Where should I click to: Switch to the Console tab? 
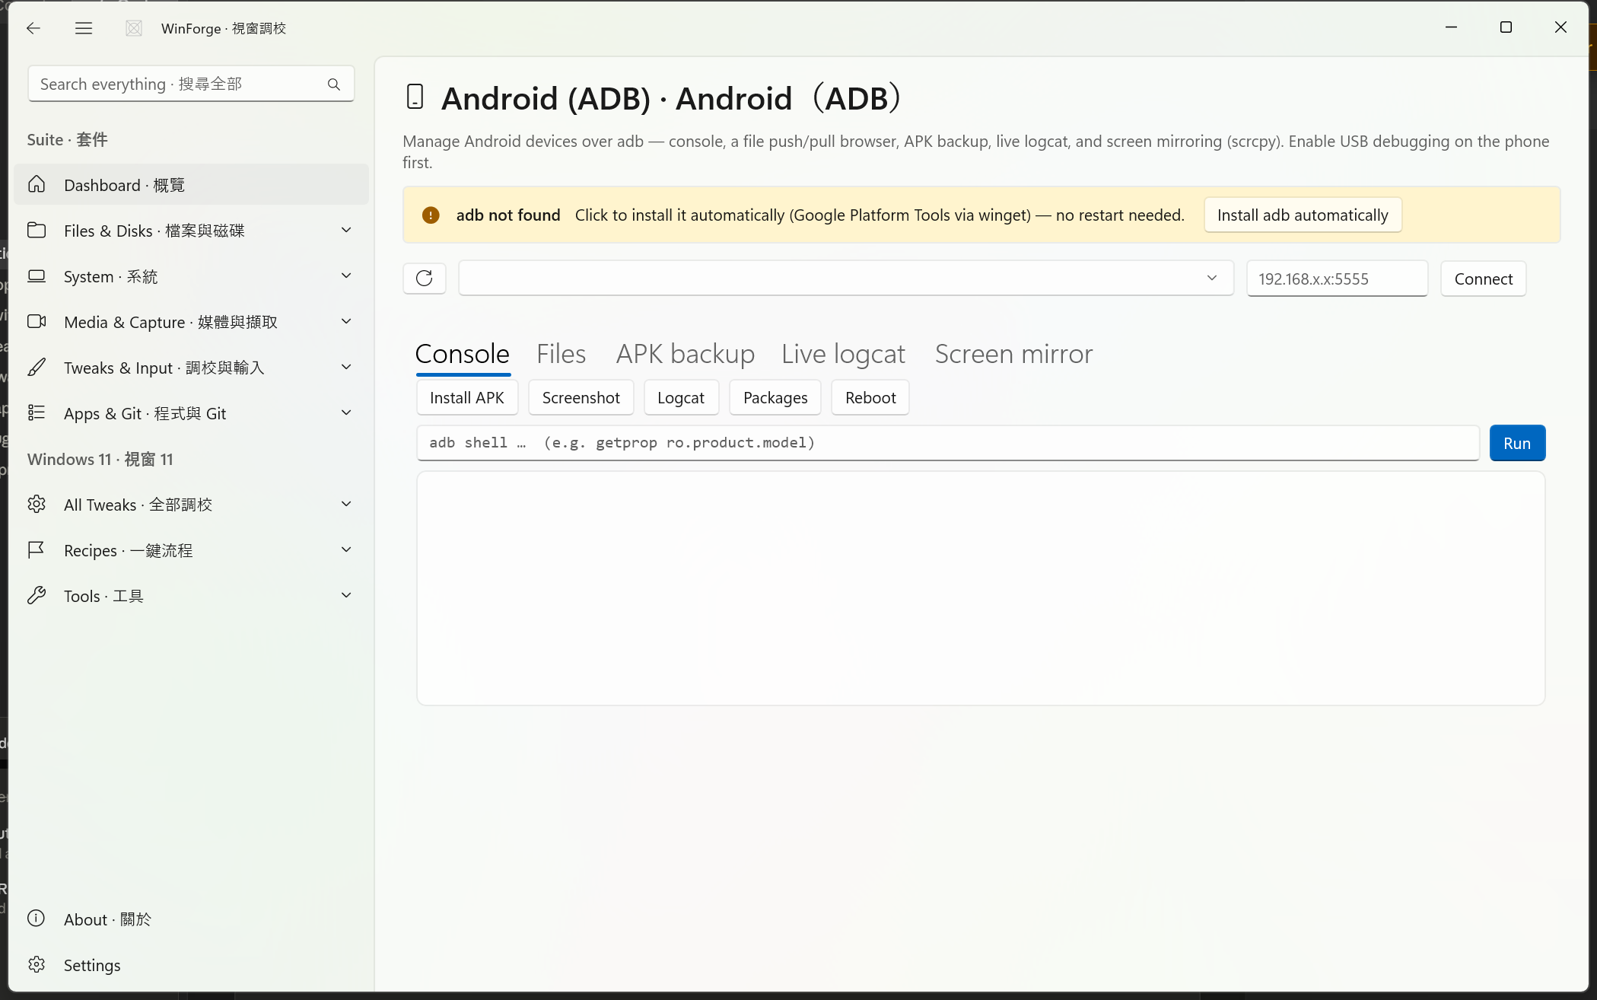462,354
